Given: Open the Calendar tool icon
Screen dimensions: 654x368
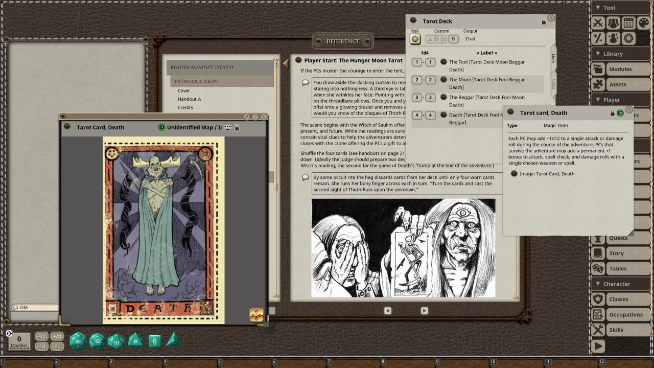Looking at the screenshot, I should [x=628, y=23].
